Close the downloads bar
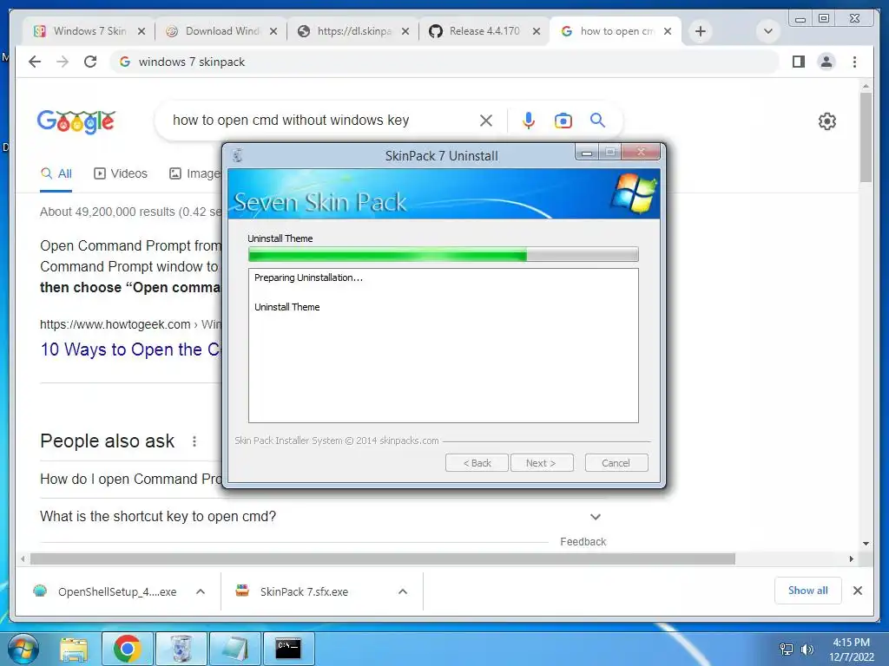 click(858, 591)
